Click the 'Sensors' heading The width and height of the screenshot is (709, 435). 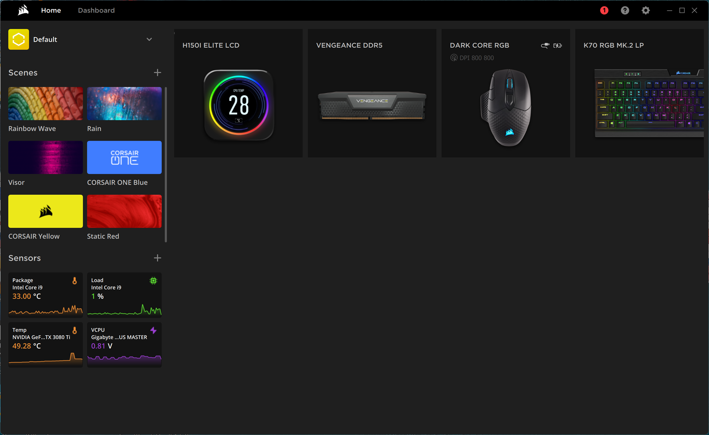pos(24,258)
